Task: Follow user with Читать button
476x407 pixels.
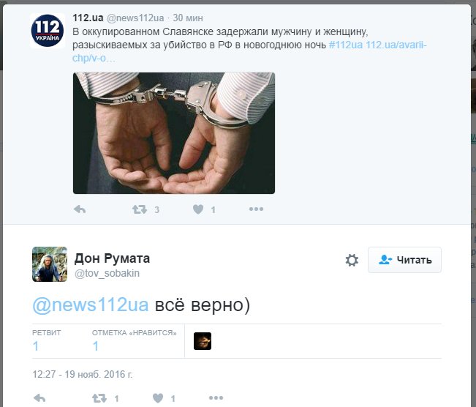Action: tap(404, 260)
